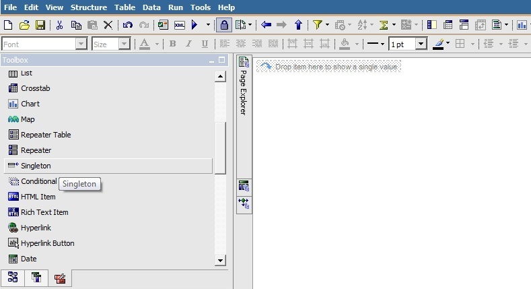Click the Toolbox scroll down arrow
This screenshot has width=531, height=289.
pyautogui.click(x=220, y=260)
